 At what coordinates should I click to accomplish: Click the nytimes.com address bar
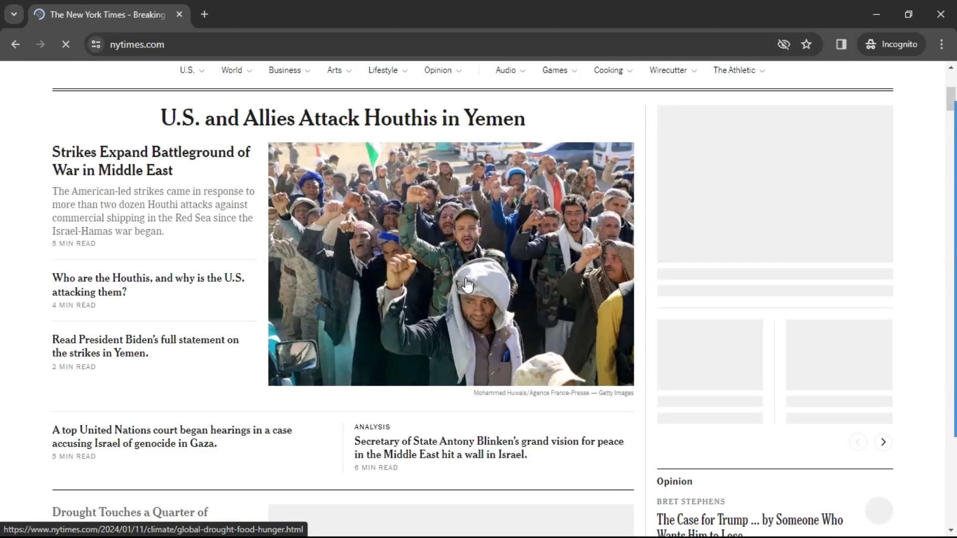pos(349,44)
